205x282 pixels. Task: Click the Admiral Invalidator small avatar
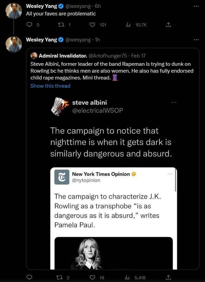tap(34, 56)
